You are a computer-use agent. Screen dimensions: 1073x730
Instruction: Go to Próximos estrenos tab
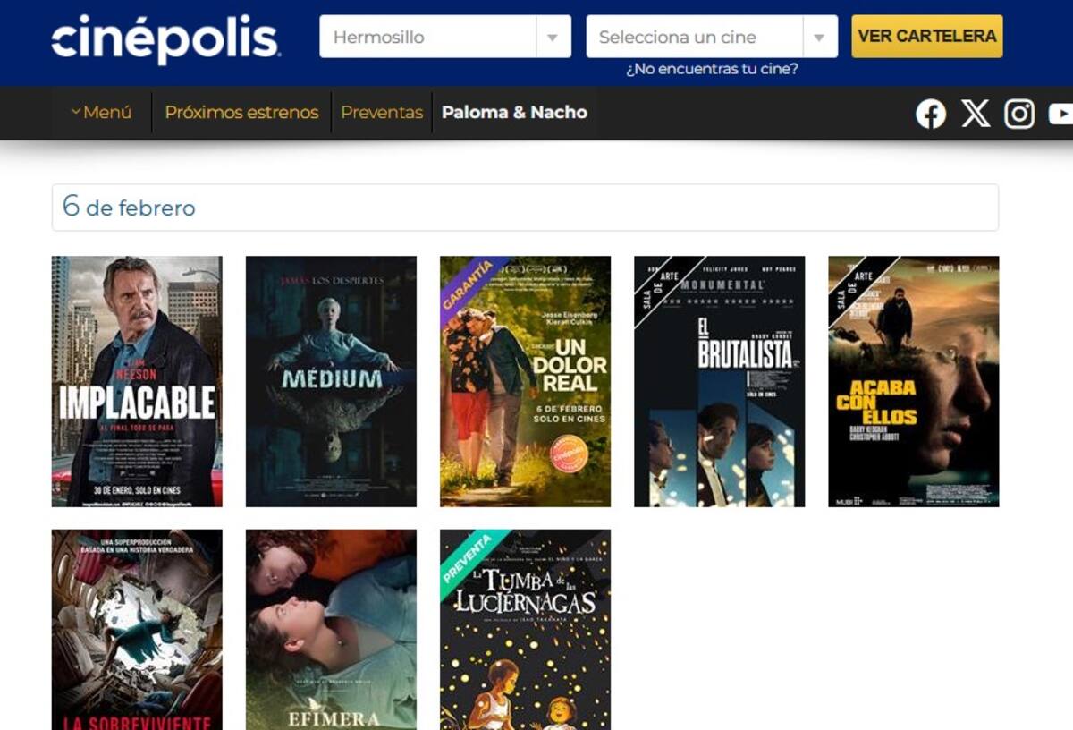[241, 113]
